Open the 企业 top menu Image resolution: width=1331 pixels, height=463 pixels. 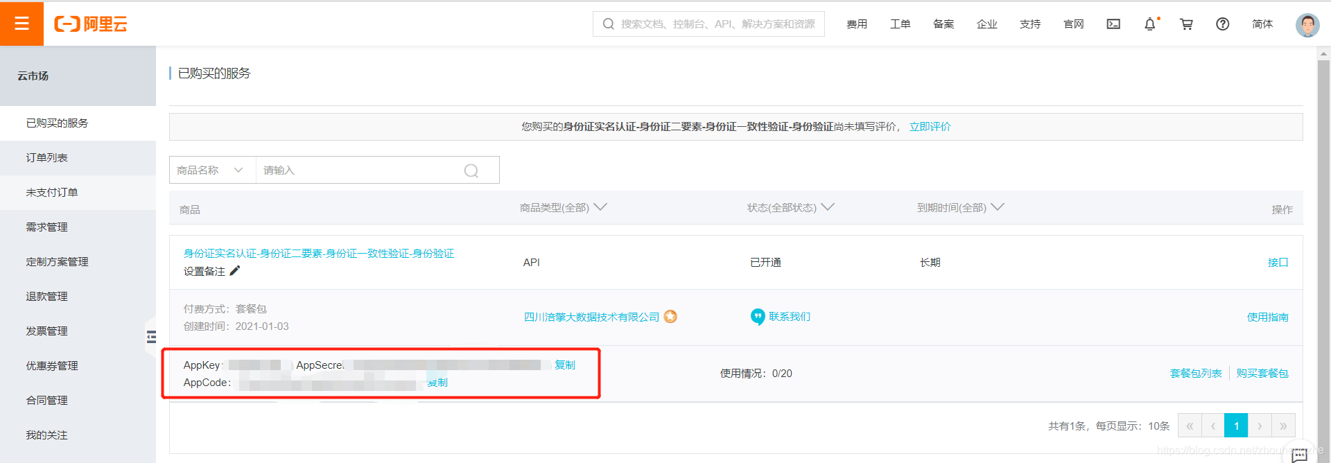pyautogui.click(x=987, y=24)
